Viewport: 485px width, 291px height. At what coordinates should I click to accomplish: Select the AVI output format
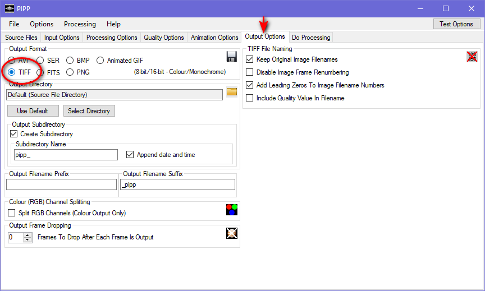(x=12, y=61)
